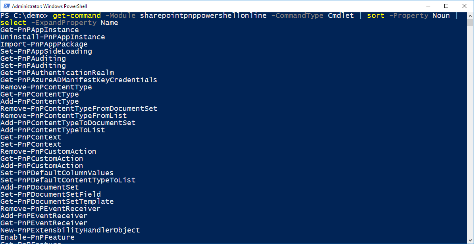Viewport: 474px width, 244px height.
Task: Click the Add-PnPContentTypeToList line
Action: [x=52, y=130]
